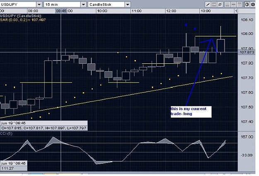The height and width of the screenshot is (176, 259).
Task: Click the 10:00 time axis label
Action: pyautogui.click(x=102, y=11)
